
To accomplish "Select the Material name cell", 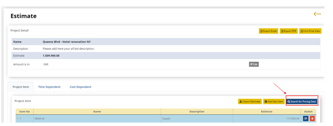I will tap(97, 118).
